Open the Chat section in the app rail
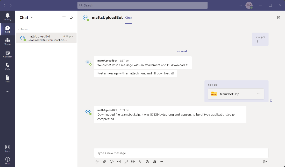 click(x=8, y=29)
